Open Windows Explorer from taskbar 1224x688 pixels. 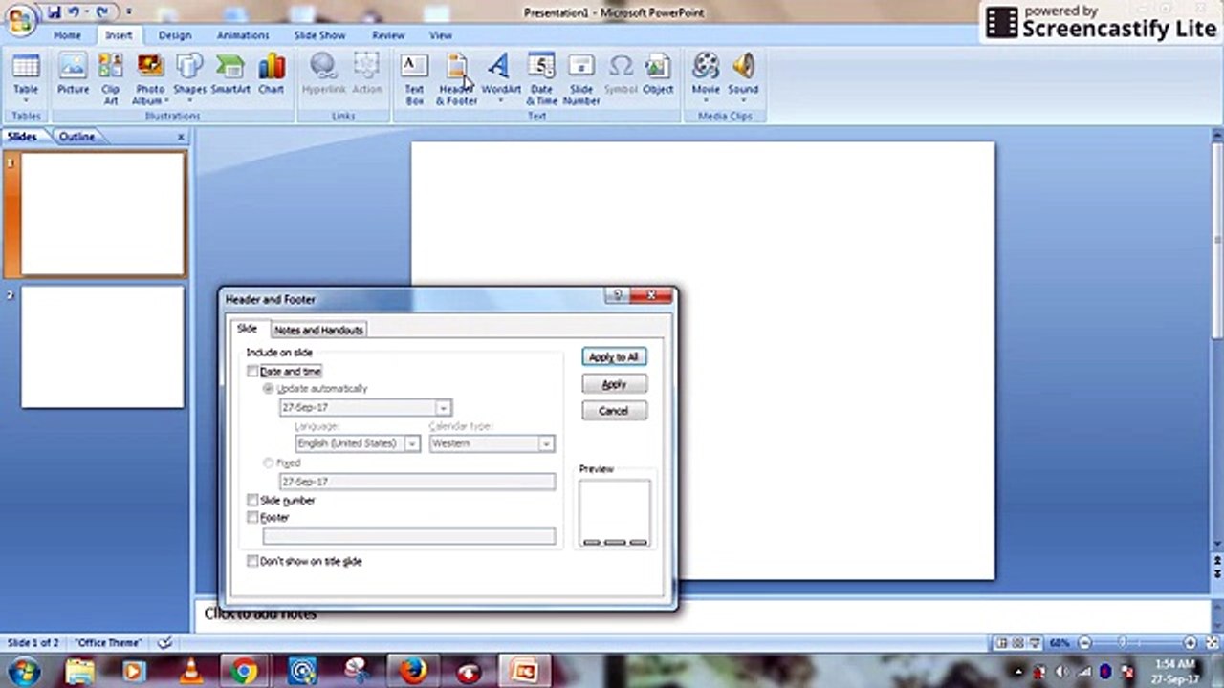pos(79,672)
